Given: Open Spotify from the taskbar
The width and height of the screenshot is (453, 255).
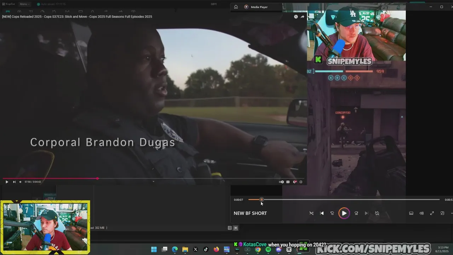Looking at the screenshot, I should tap(268, 249).
